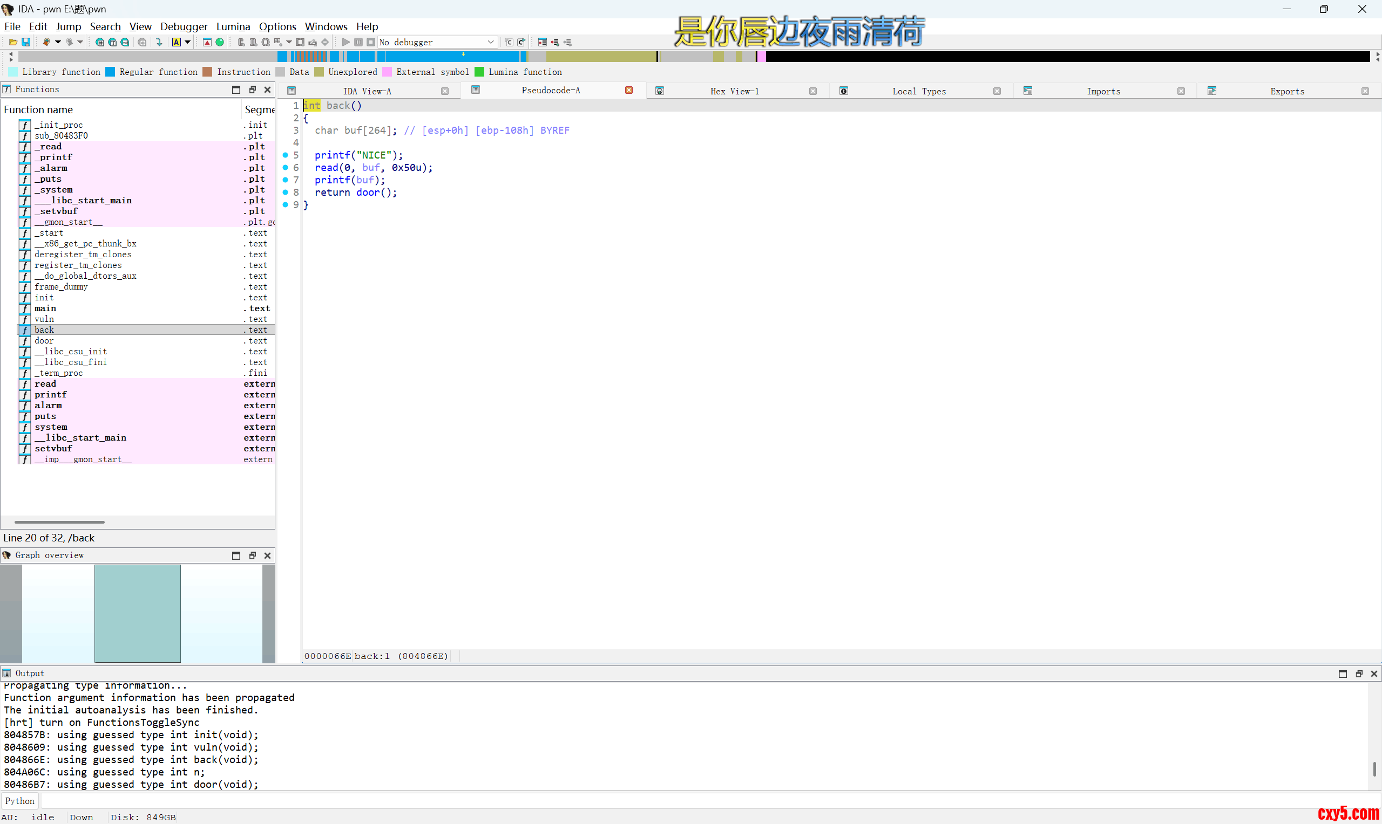Open the No debugger dropdown
This screenshot has height=824, width=1382.
[491, 42]
